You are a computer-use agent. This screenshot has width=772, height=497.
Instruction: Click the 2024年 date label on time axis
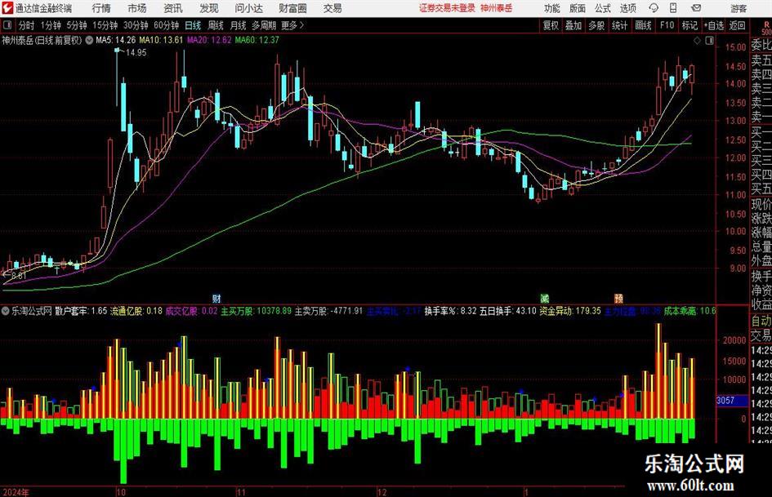coord(16,492)
